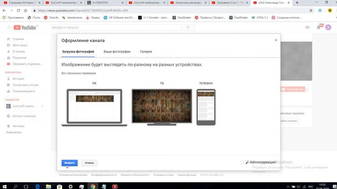Open the HTML 5.1 bookmark

(x=260, y=17)
